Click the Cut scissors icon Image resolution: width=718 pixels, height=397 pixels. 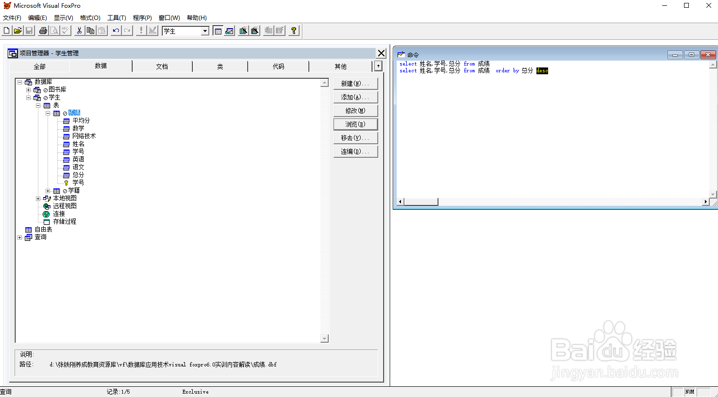tap(79, 31)
